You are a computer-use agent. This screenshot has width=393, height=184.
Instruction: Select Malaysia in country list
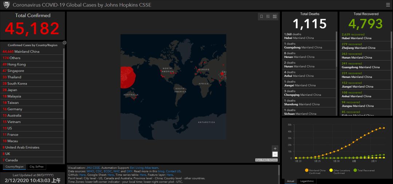point(32,96)
